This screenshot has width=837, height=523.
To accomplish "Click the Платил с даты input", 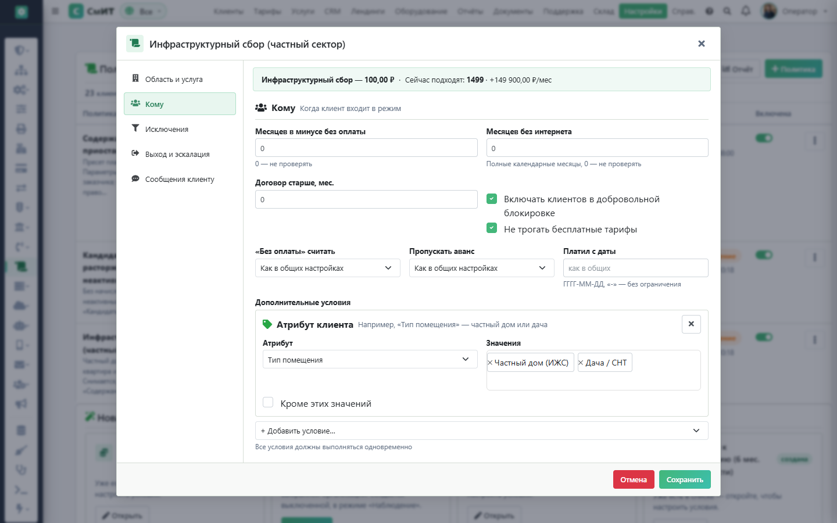I will pyautogui.click(x=636, y=268).
